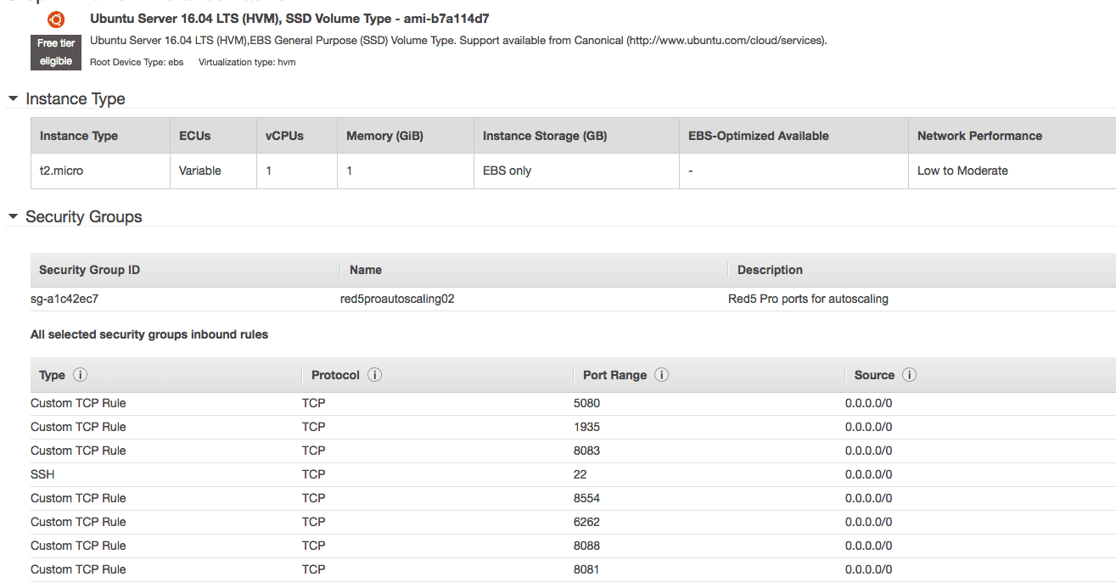Click the Source column info icon

point(910,375)
